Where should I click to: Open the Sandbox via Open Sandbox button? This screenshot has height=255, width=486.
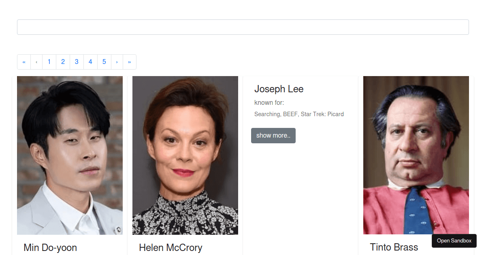(x=454, y=241)
